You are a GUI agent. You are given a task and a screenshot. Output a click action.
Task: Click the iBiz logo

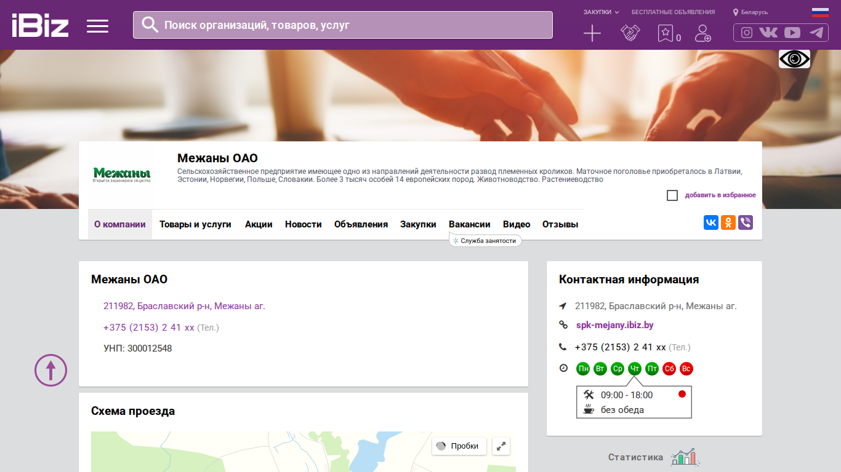point(40,25)
